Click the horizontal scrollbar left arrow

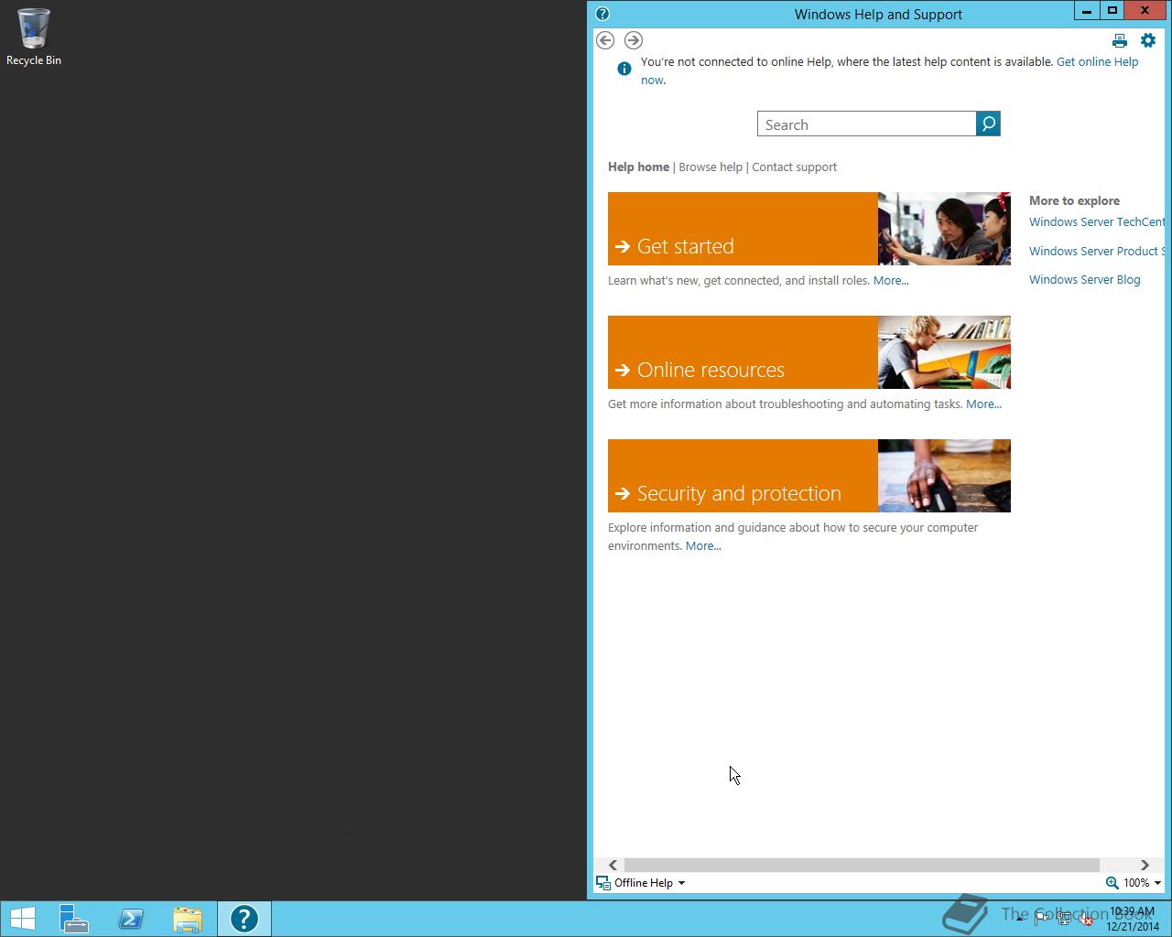(x=613, y=866)
